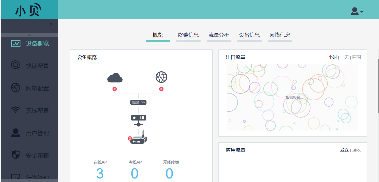This screenshot has width=379, height=182.
Task: Click red error badge under globe
Action: tap(161, 89)
